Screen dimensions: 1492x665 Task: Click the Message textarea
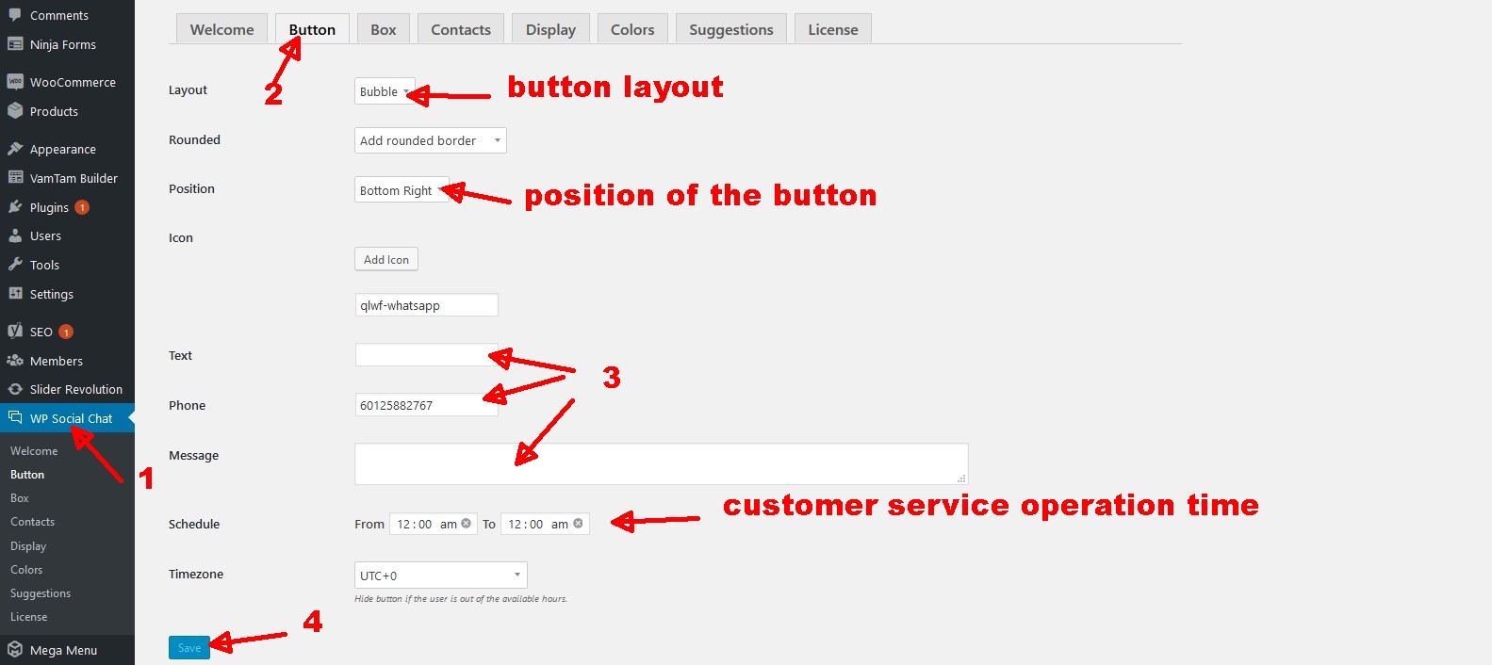(661, 464)
